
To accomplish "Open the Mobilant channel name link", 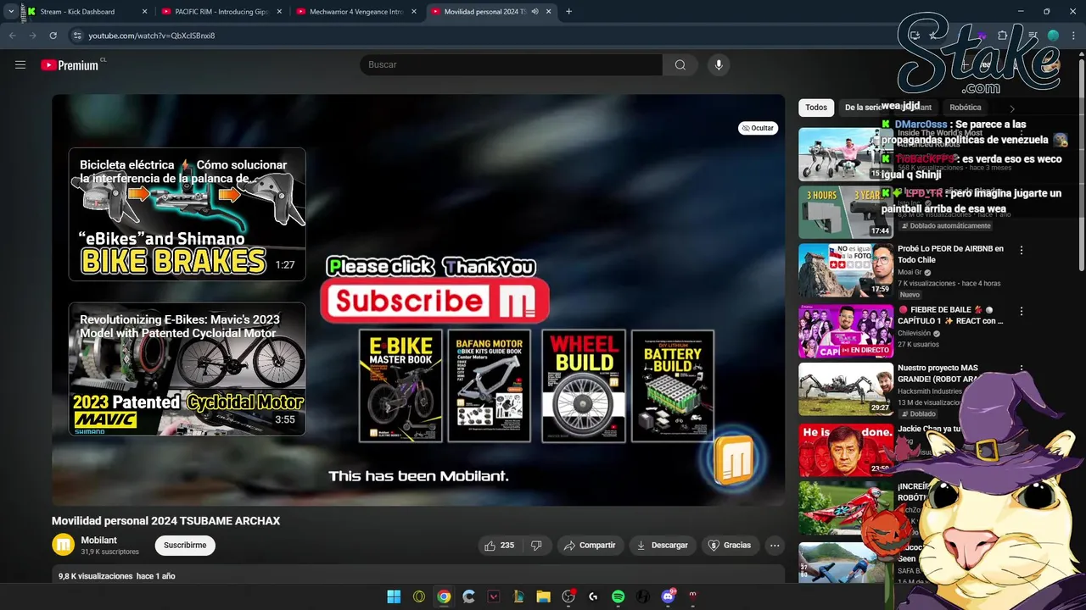I will tap(99, 541).
